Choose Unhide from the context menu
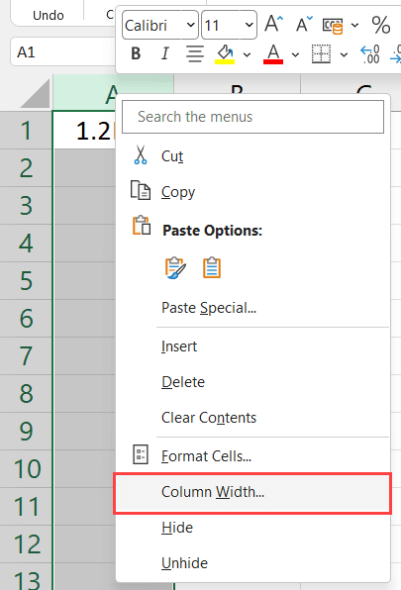Viewport: 401px width, 590px height. pyautogui.click(x=252, y=563)
